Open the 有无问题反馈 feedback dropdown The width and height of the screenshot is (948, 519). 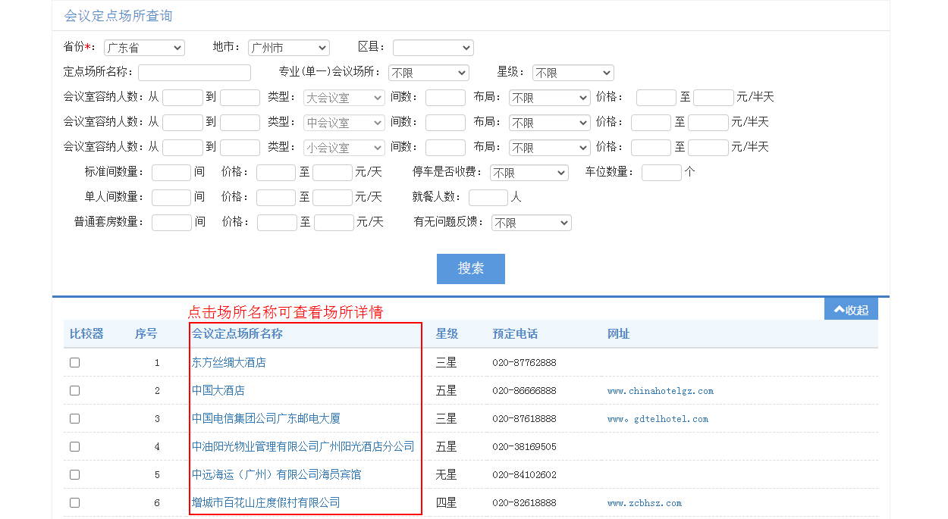point(531,222)
